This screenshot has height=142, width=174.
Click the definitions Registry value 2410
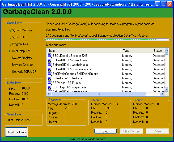[25, 94]
